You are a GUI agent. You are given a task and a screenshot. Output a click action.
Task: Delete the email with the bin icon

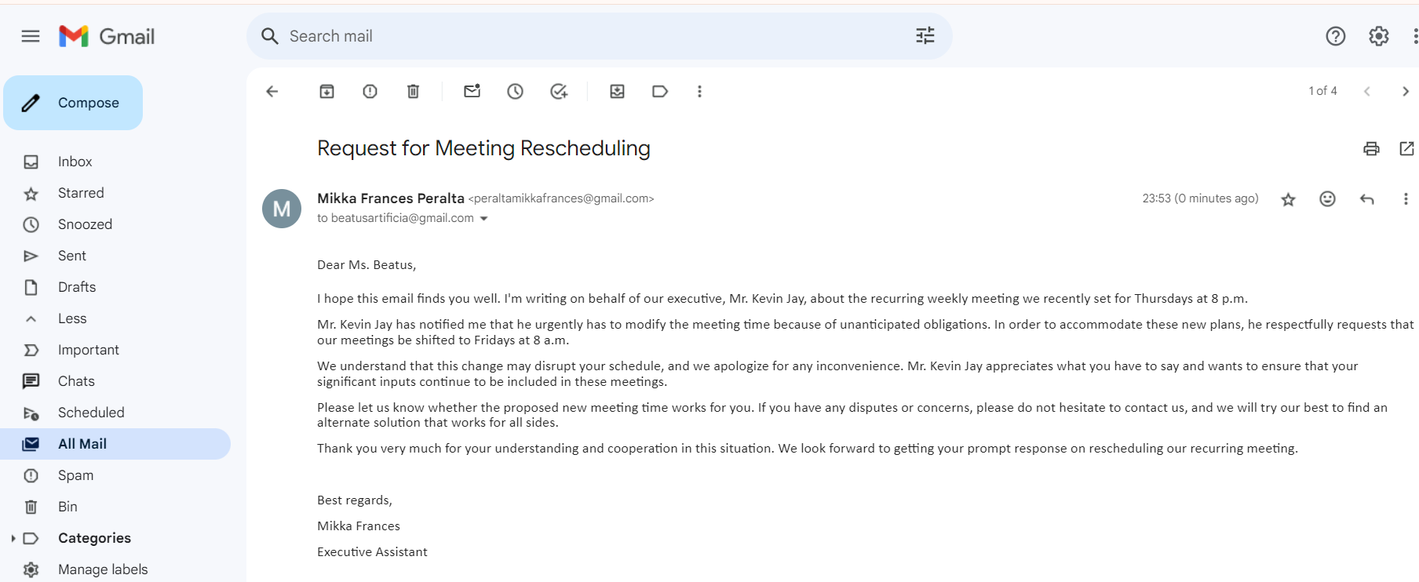point(413,92)
